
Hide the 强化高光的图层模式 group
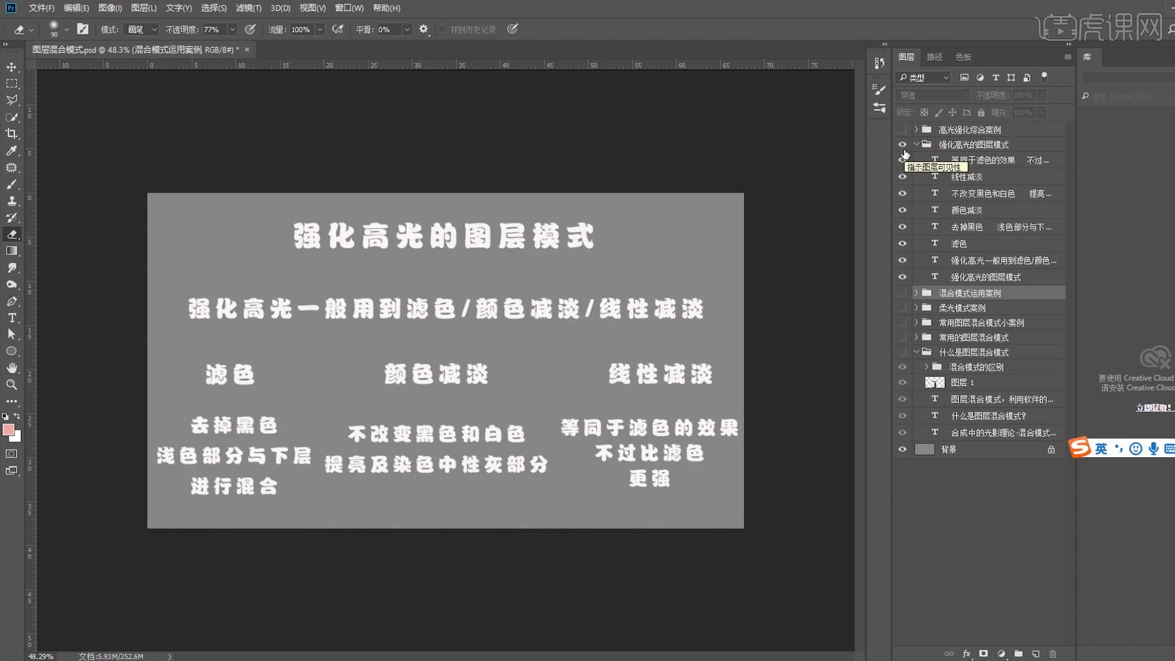pyautogui.click(x=902, y=144)
